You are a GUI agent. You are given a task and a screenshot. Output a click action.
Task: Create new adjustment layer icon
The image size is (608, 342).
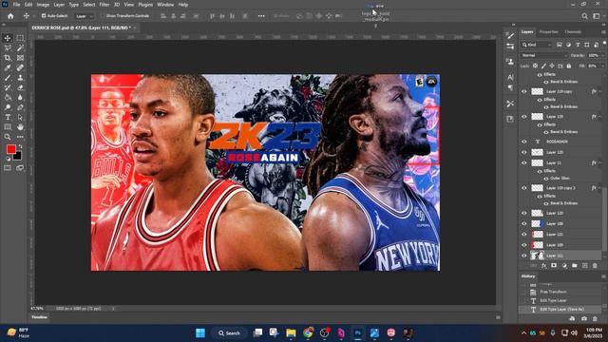coord(564,266)
